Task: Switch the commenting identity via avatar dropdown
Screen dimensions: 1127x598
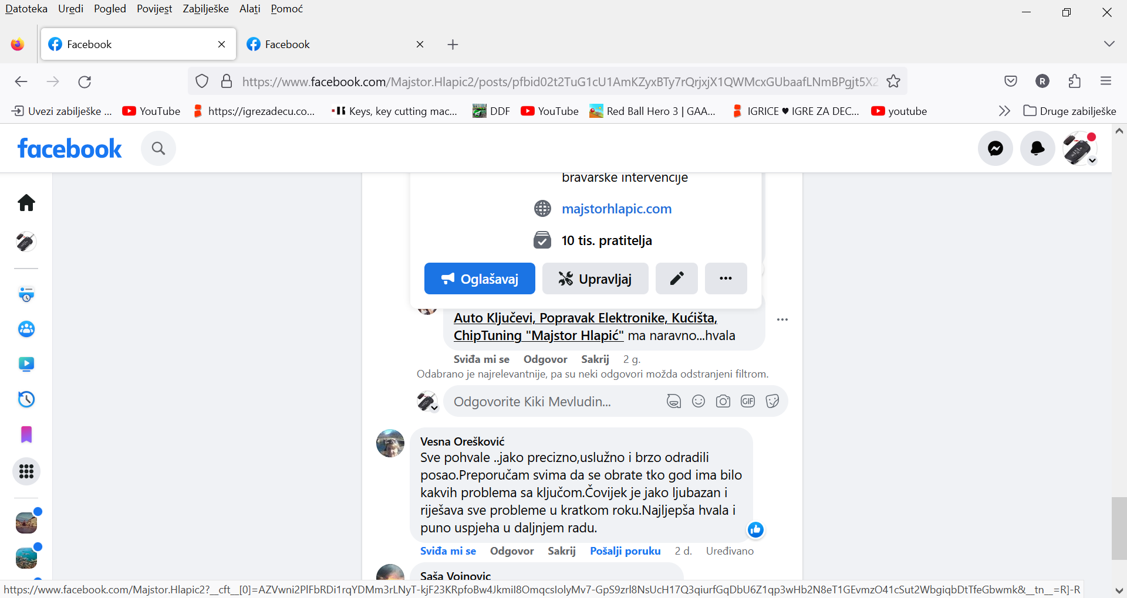Action: (x=427, y=402)
